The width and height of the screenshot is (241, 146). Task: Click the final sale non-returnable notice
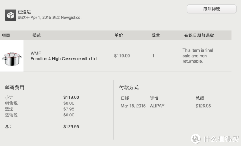pos(198,56)
